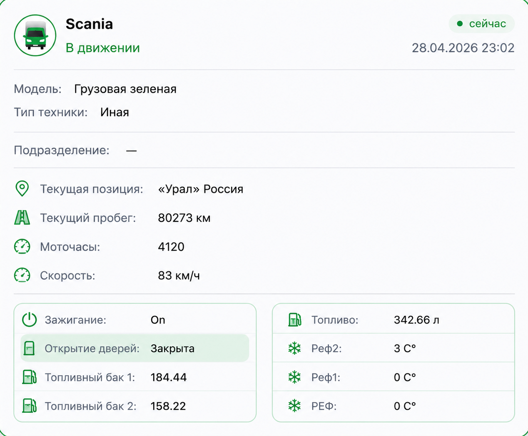The image size is (528, 436).
Task: Click the Топливный бак 2: label
Action: point(90,406)
